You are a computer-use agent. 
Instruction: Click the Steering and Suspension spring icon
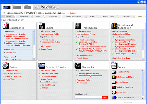[114, 26]
